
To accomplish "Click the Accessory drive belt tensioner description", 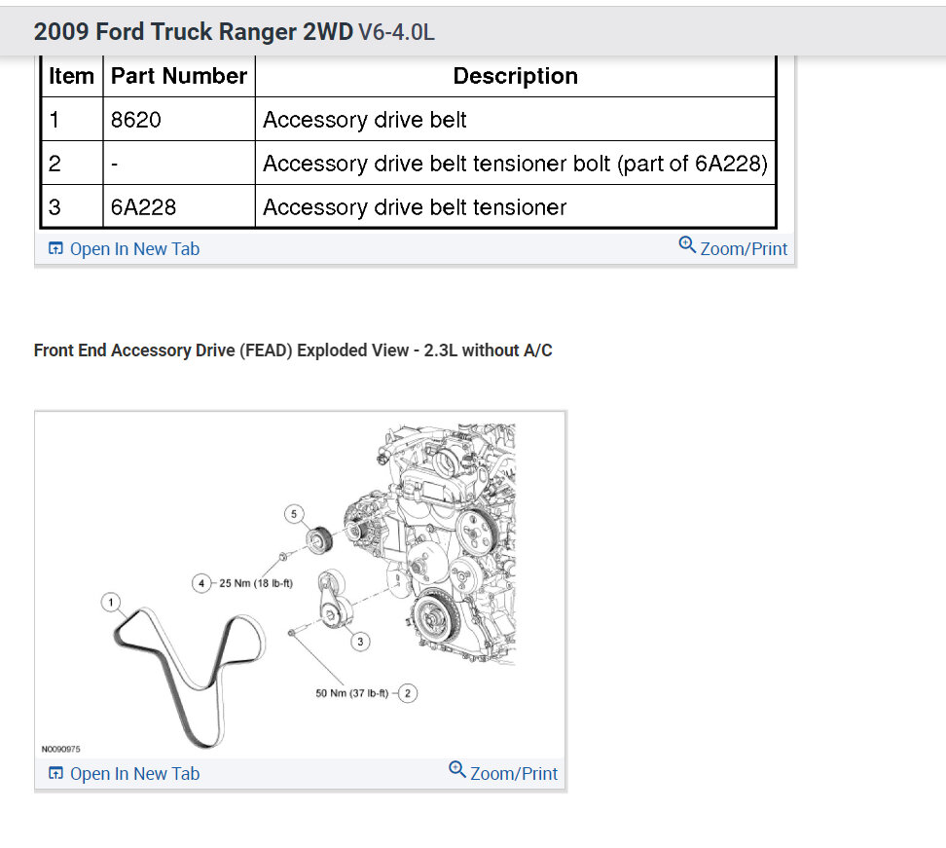I will 415,207.
